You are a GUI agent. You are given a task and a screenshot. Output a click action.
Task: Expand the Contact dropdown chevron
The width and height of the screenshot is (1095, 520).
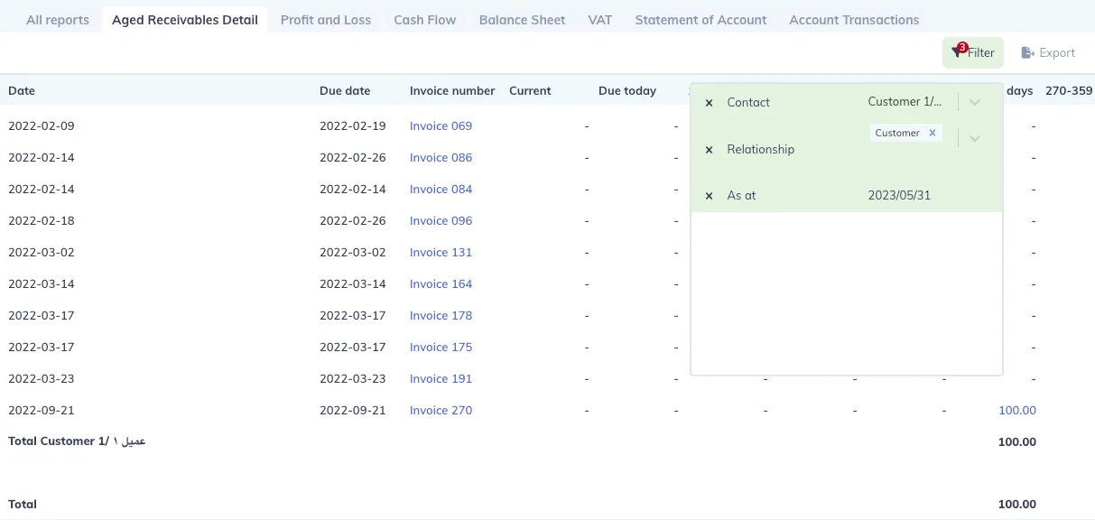point(975,102)
